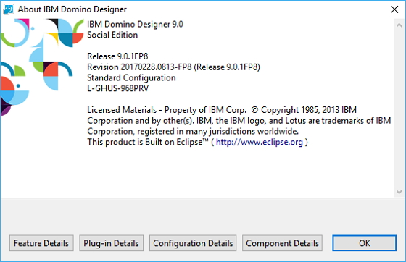Viewport: 406px width, 262px height.
Task: Click the 'Release 9.0.1FP8' text line
Action: [x=117, y=56]
